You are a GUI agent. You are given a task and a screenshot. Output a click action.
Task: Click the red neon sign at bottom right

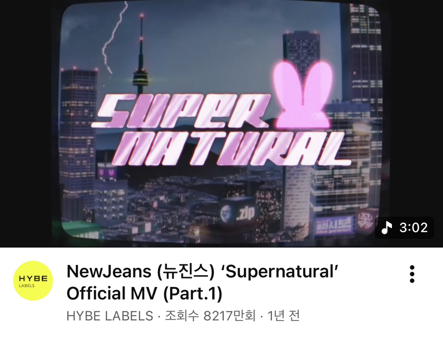pyautogui.click(x=365, y=220)
